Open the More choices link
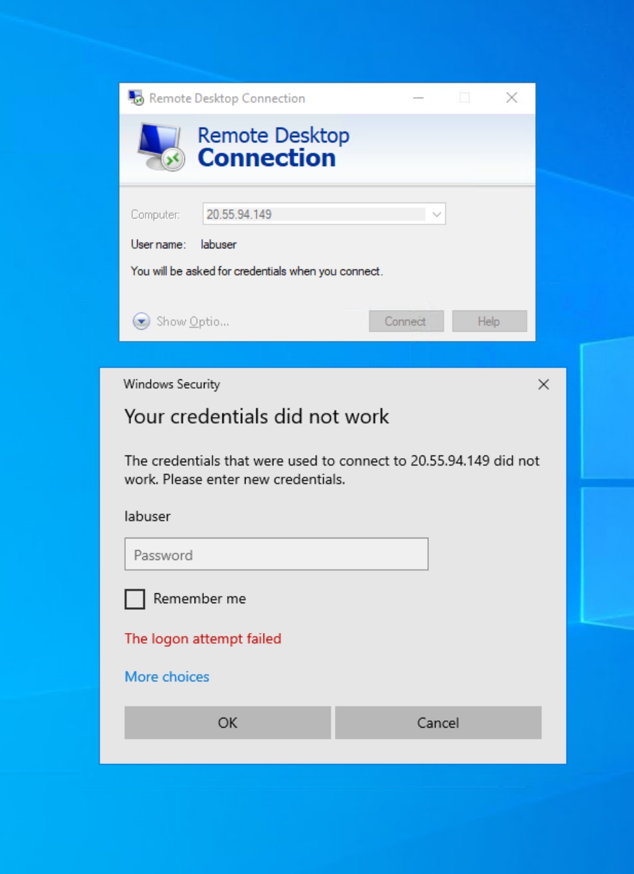634x874 pixels. 167,677
